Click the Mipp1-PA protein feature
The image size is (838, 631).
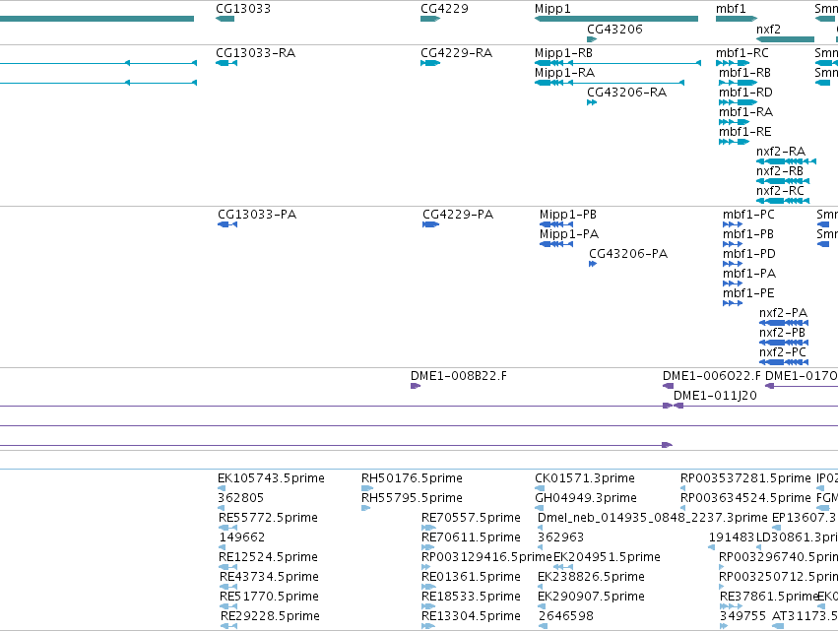556,244
